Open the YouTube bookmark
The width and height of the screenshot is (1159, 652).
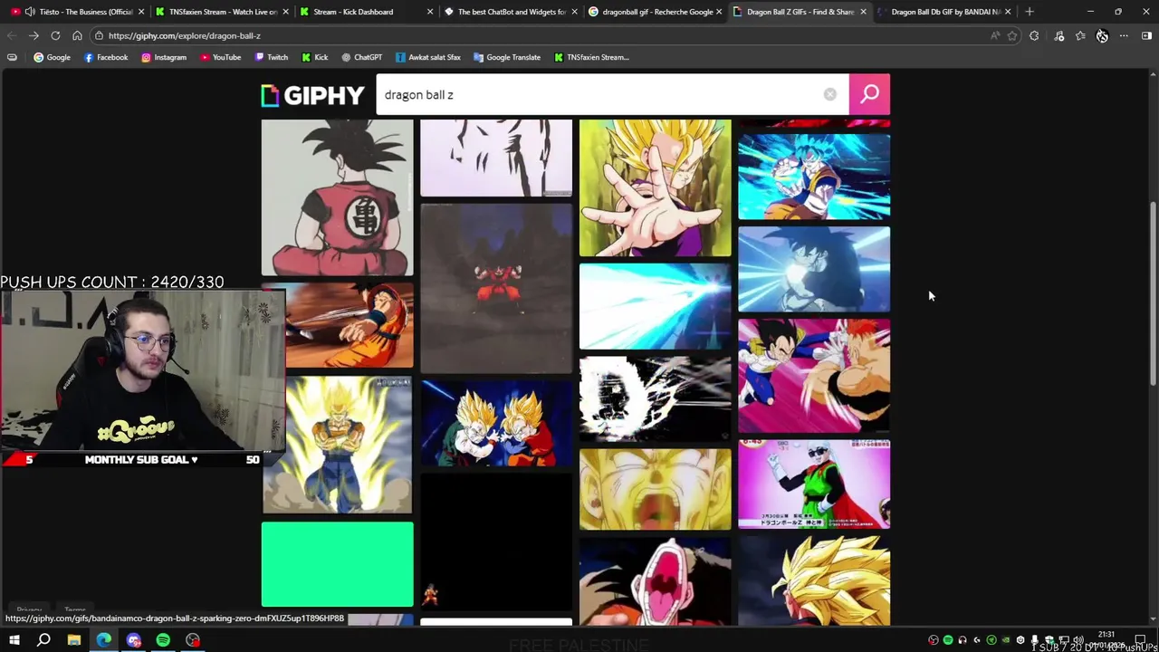pos(220,57)
